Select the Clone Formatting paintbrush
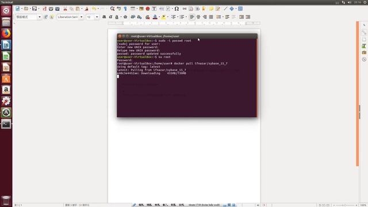This screenshot has height=207, width=368. pos(87,9)
